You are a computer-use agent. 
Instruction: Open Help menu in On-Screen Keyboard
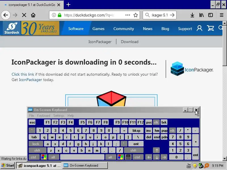pyautogui.click(x=71, y=116)
